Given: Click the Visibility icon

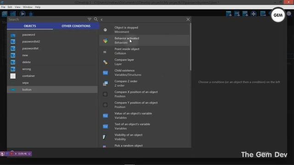Looking at the screenshot, I should 104,137.
